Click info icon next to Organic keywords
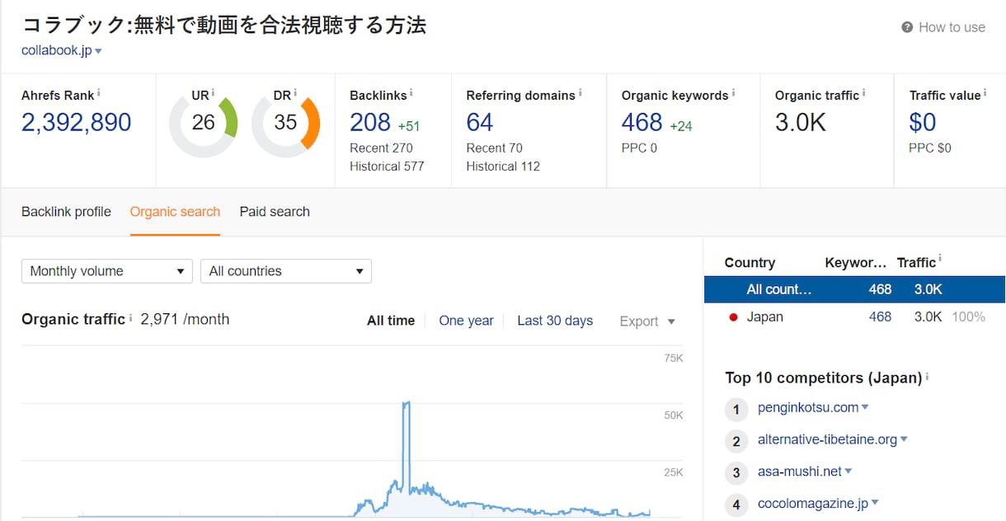Image resolution: width=1006 pixels, height=521 pixels. pos(733,93)
